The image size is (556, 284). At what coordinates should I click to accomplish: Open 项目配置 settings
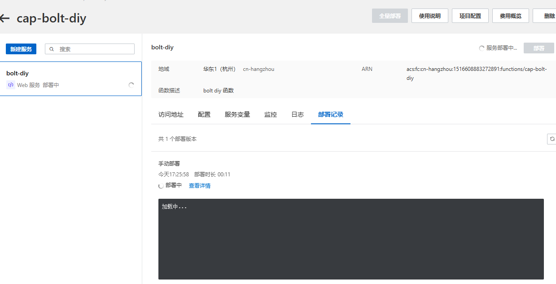470,16
